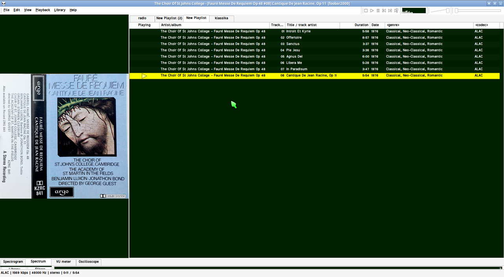The image size is (504, 277).
Task: Select the In Paradisum track
Action: pyautogui.click(x=315, y=69)
